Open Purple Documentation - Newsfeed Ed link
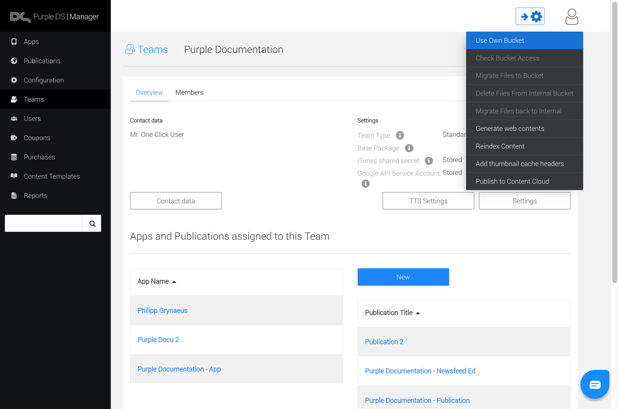Image resolution: width=619 pixels, height=409 pixels. (x=420, y=371)
